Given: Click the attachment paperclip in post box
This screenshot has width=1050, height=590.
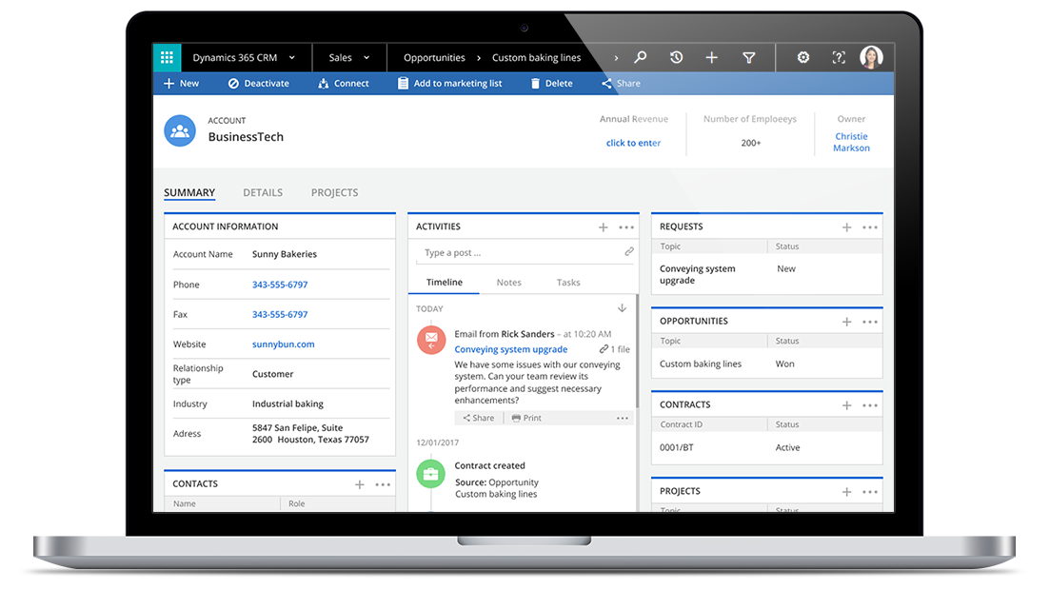Looking at the screenshot, I should point(628,252).
